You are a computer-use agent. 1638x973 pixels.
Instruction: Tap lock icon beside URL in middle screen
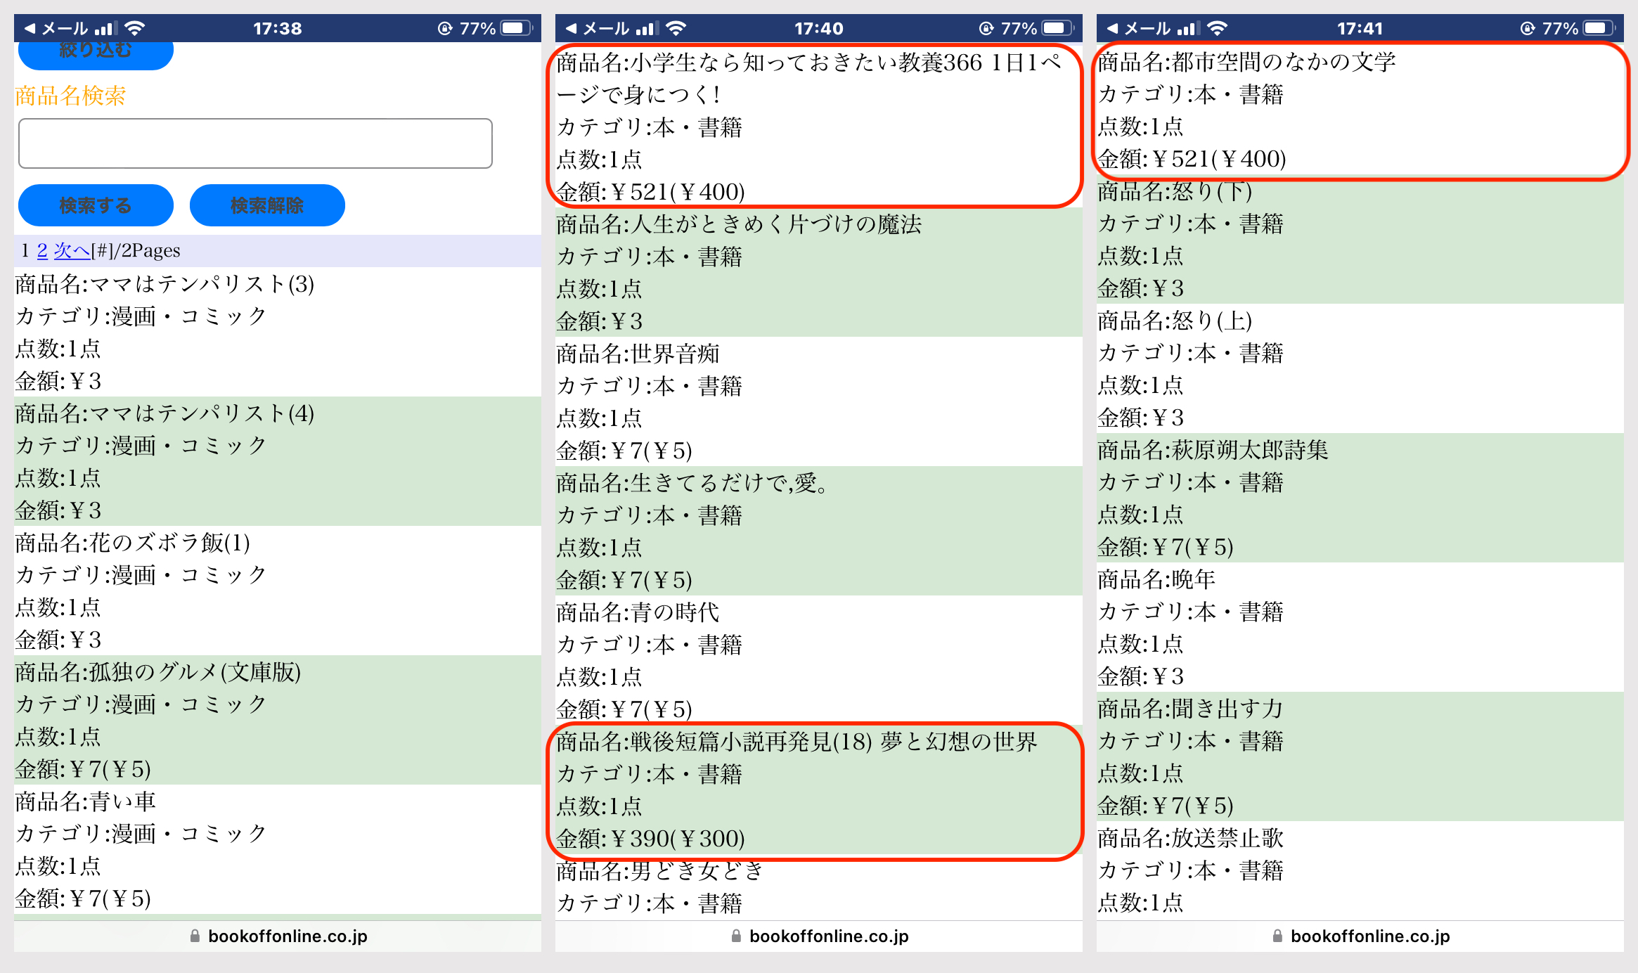pyautogui.click(x=736, y=936)
